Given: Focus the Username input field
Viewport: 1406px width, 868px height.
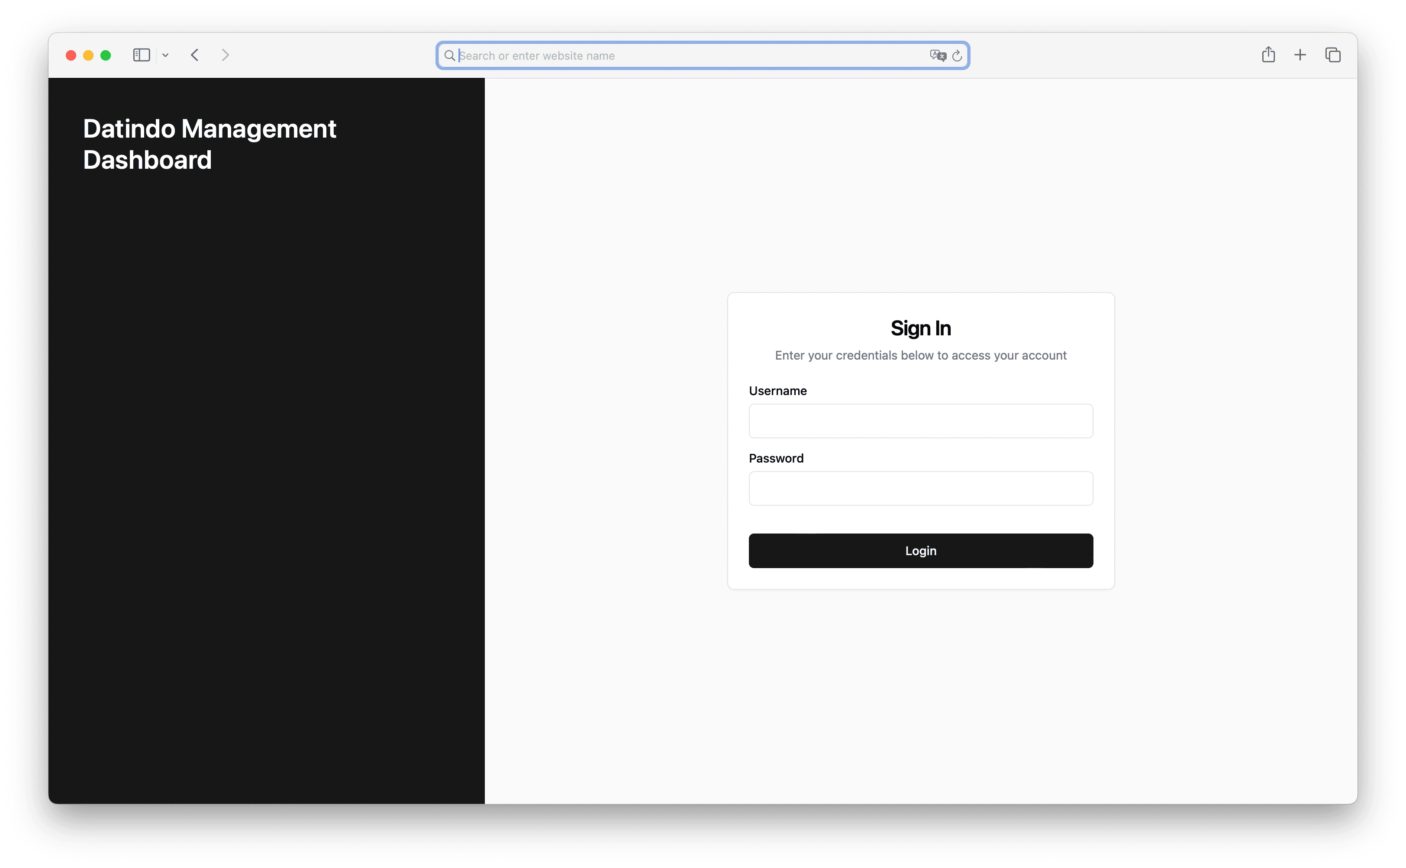Looking at the screenshot, I should tap(920, 421).
